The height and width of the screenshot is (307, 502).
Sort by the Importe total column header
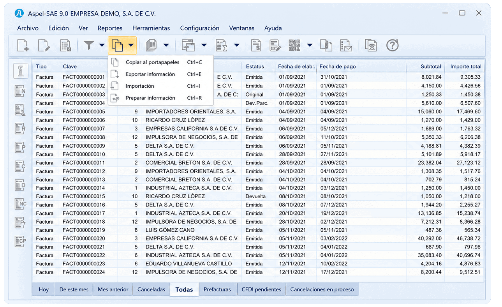tap(466, 67)
